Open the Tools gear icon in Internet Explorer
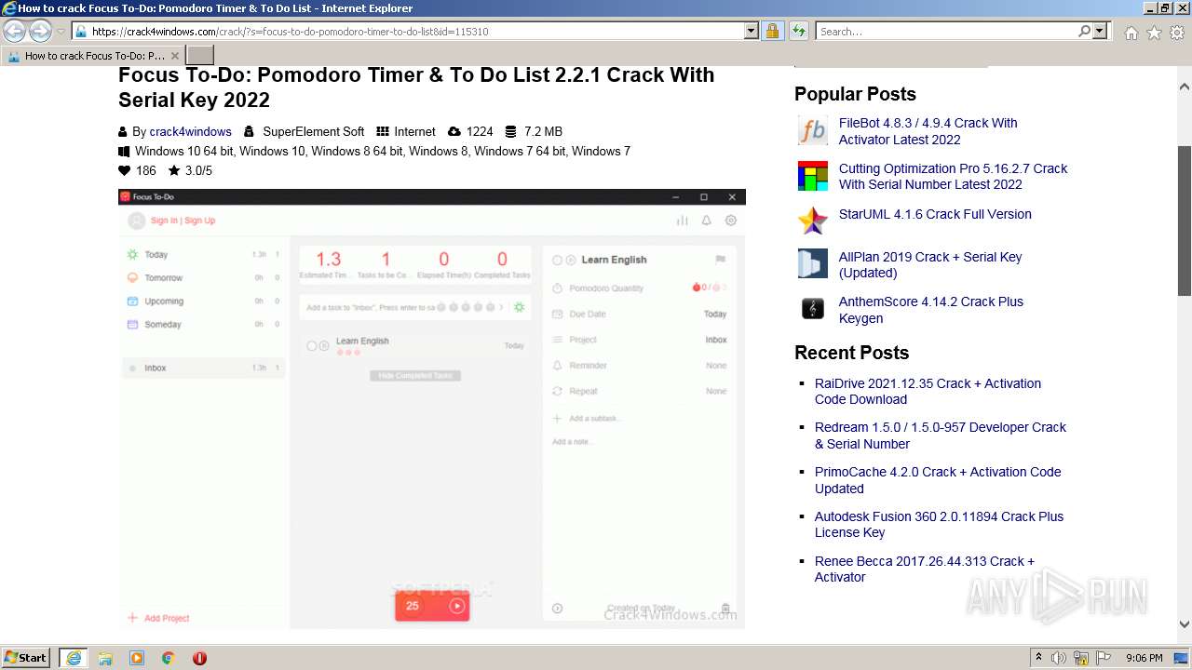The height and width of the screenshot is (670, 1192). 1177,33
